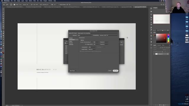Toggle Erase to History checkbox
Viewport: 189px width, 106px height.
coord(59,5)
